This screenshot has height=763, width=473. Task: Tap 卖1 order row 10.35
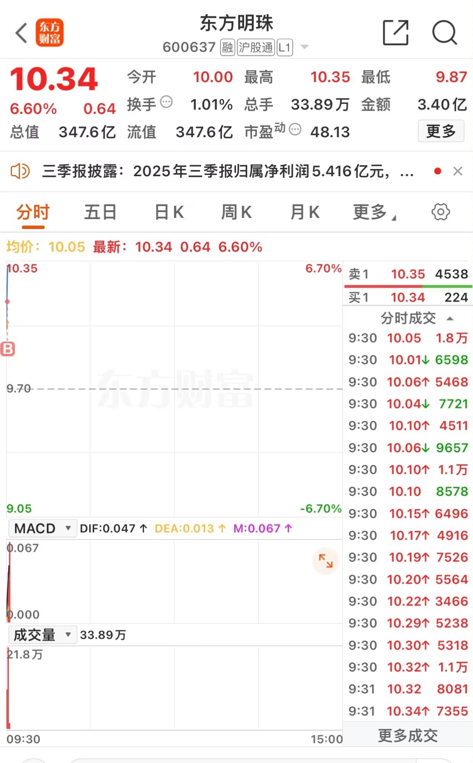[408, 274]
